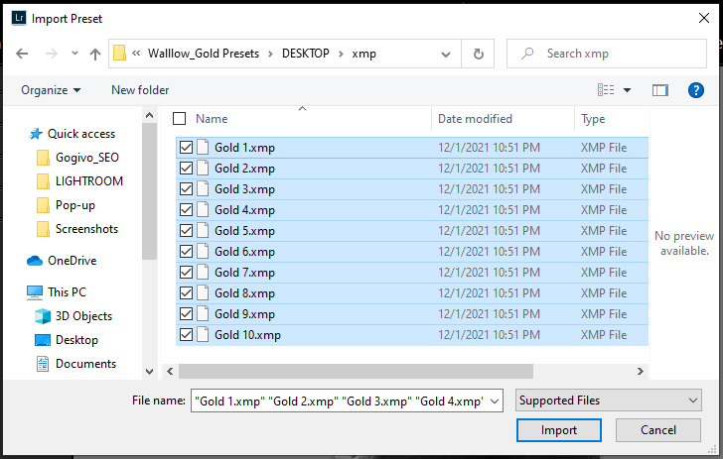723x459 pixels.
Task: Click New folder in toolbar
Action: click(140, 90)
